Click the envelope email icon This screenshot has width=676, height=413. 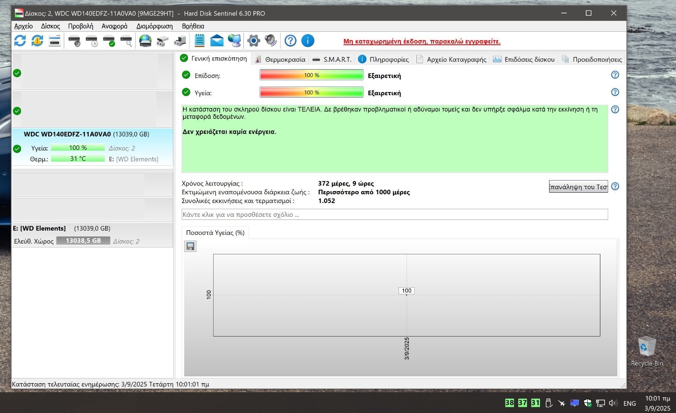pyautogui.click(x=217, y=41)
